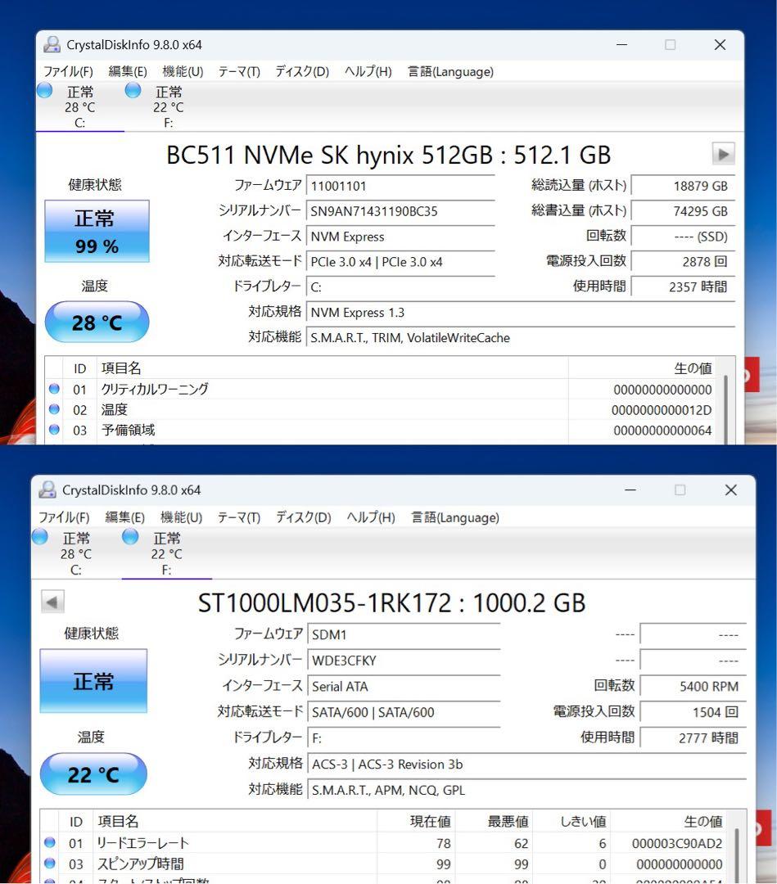777x884 pixels.
Task: Click attribute list scrollbar in top window
Action: pos(725,409)
